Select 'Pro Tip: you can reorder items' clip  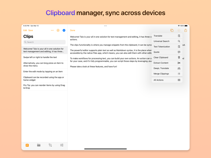tap(44, 87)
